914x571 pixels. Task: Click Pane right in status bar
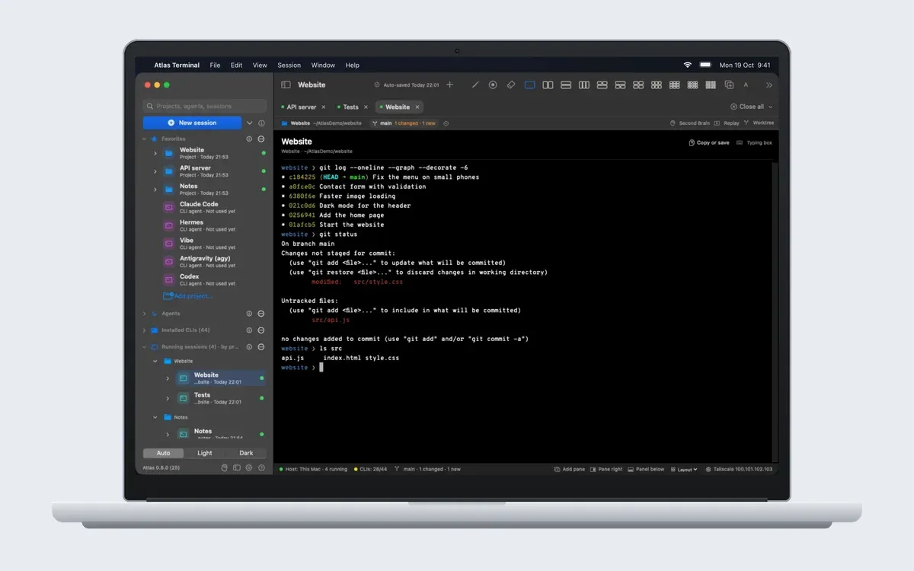(606, 470)
